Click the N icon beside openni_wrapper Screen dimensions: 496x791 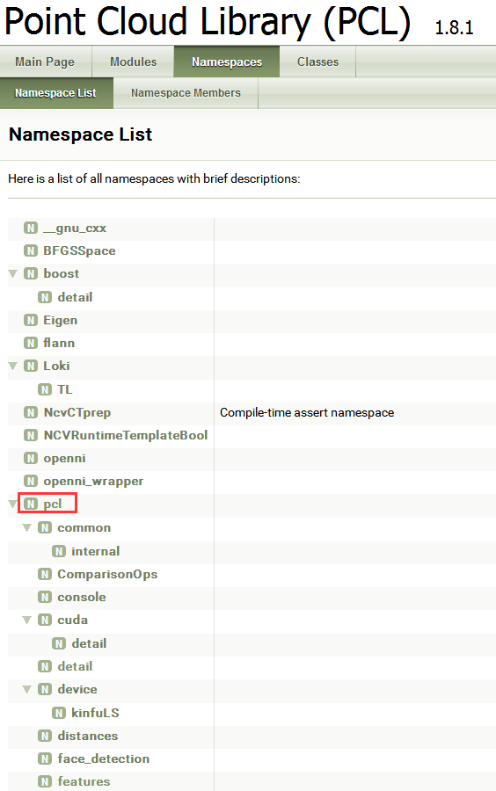click(x=31, y=482)
